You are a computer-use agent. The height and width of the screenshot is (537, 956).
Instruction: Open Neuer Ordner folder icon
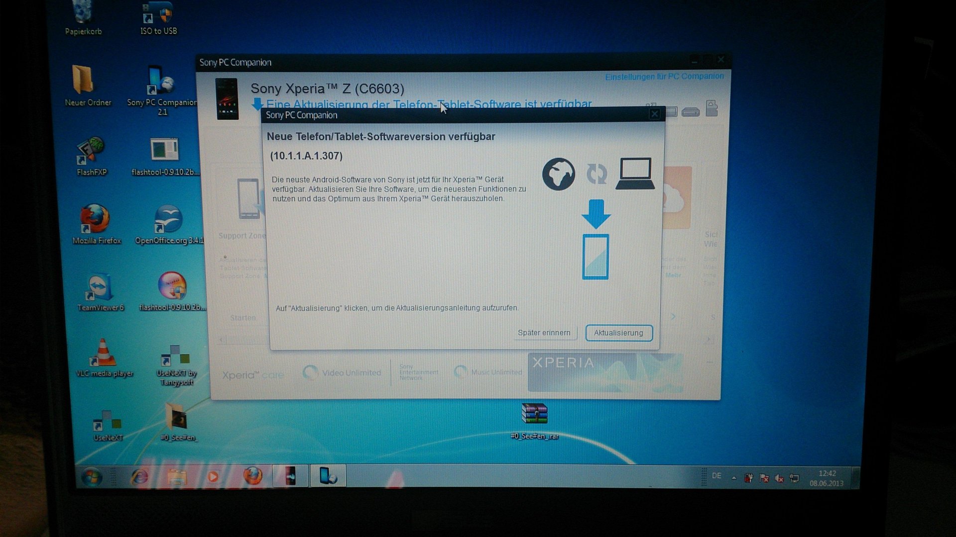pos(88,86)
